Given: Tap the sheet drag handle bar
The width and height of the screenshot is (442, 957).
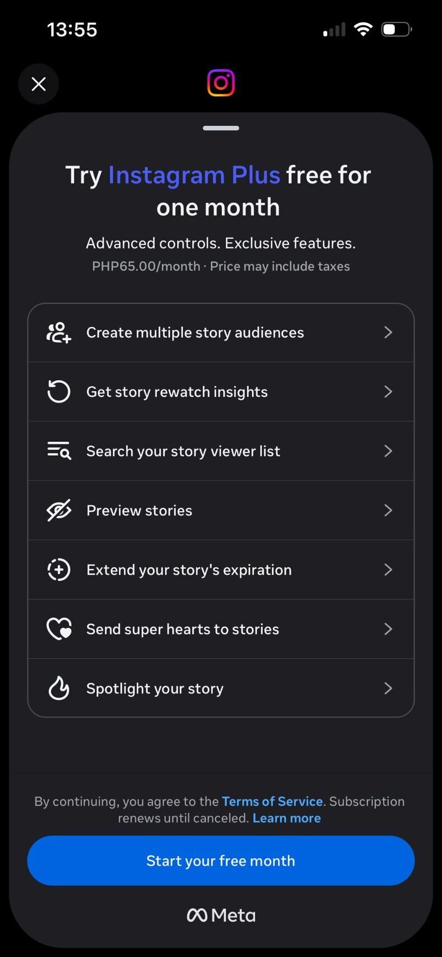Looking at the screenshot, I should pyautogui.click(x=221, y=128).
